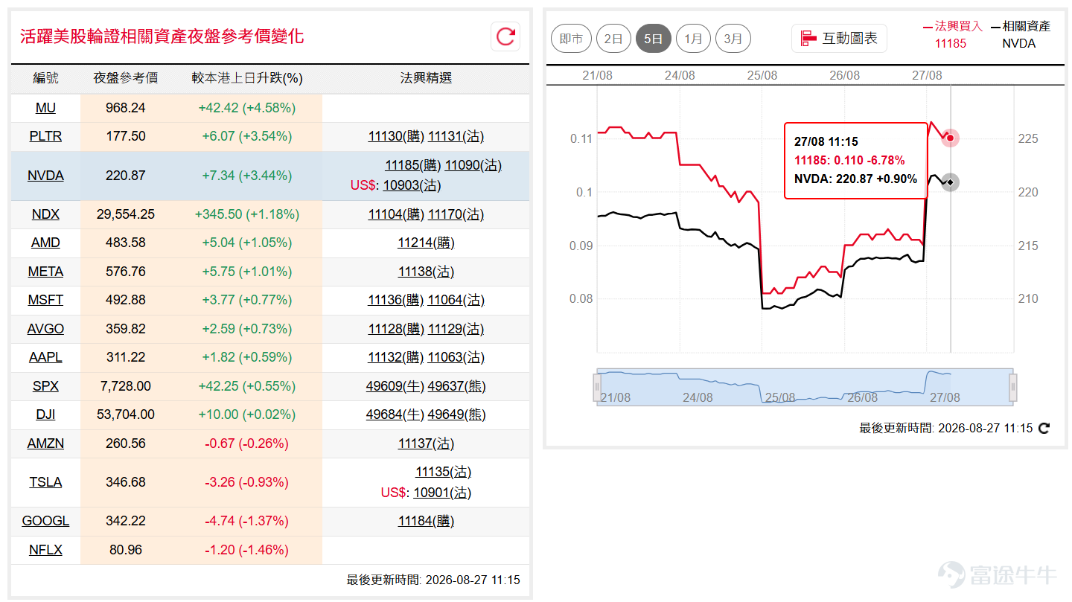Open the AMD ticker link

[45, 243]
